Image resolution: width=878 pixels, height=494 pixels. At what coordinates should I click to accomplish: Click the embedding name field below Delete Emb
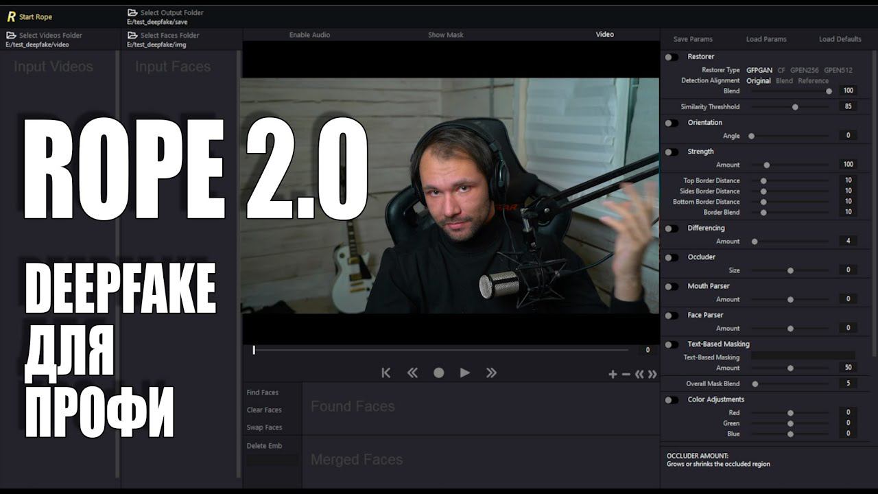(x=272, y=460)
